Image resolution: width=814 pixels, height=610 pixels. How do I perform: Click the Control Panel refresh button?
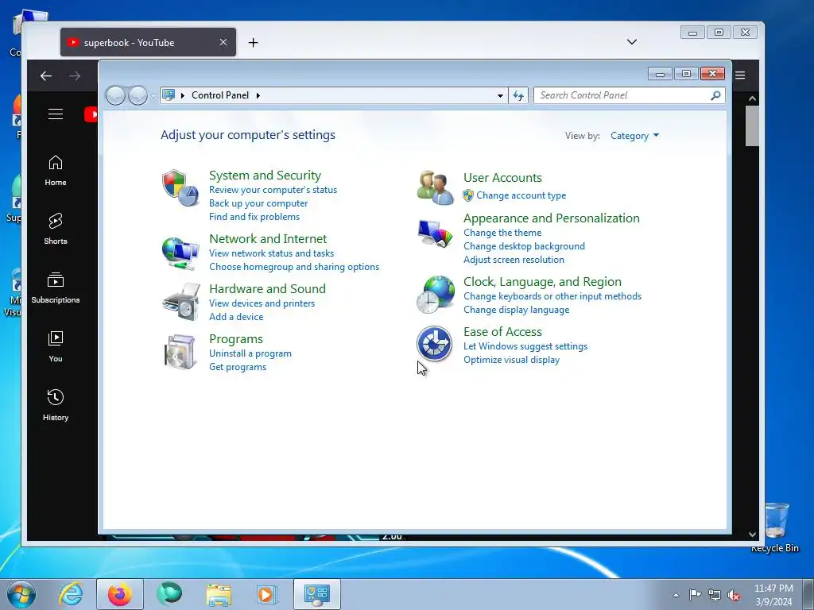[x=518, y=95]
